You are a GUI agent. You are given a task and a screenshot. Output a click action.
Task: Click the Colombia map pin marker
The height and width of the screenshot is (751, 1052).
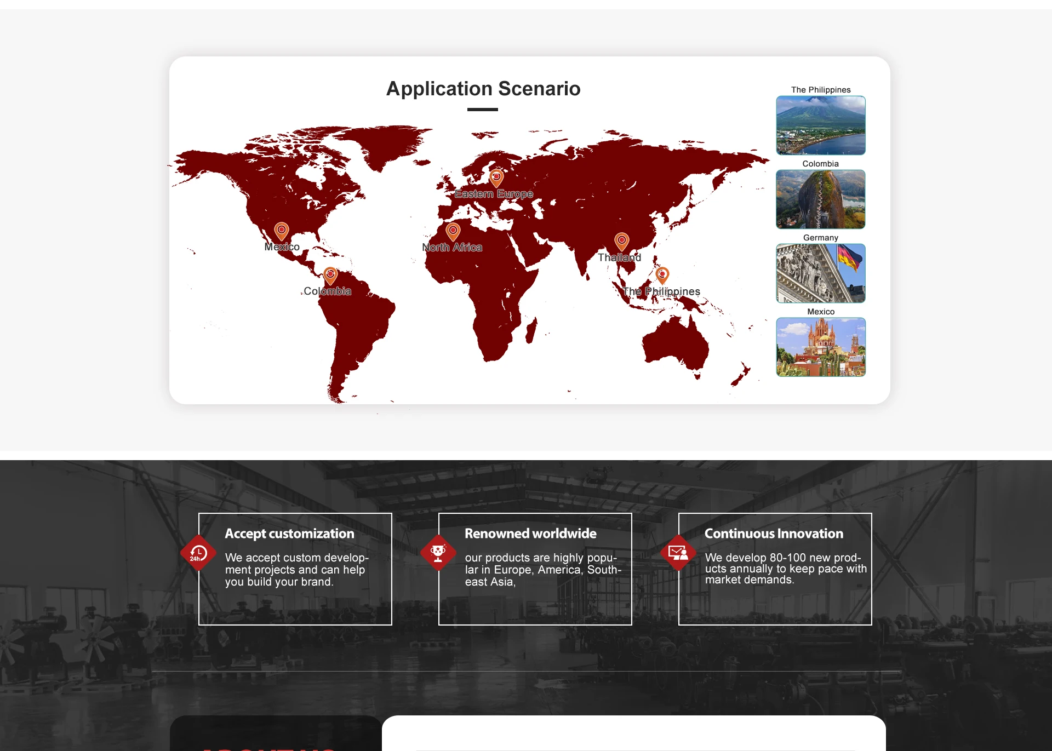330,275
